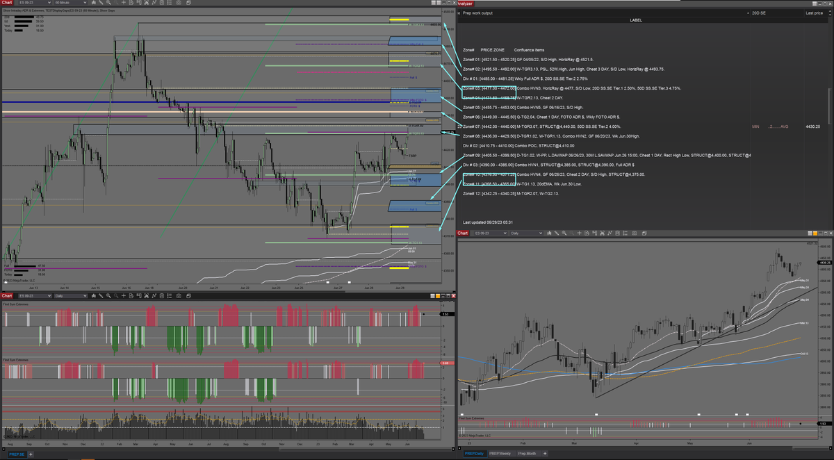This screenshot has height=460, width=834.
Task: Add new tab next to PREP.SE
Action: click(31, 454)
